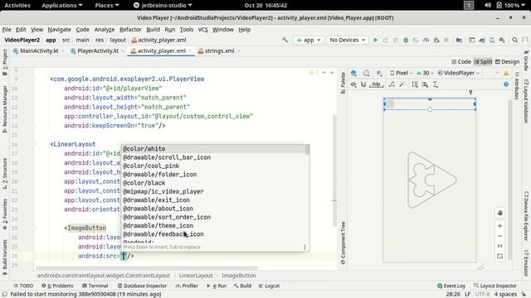Open the AVD Manager phone icon
The height and width of the screenshot is (298, 531).
coord(492,40)
